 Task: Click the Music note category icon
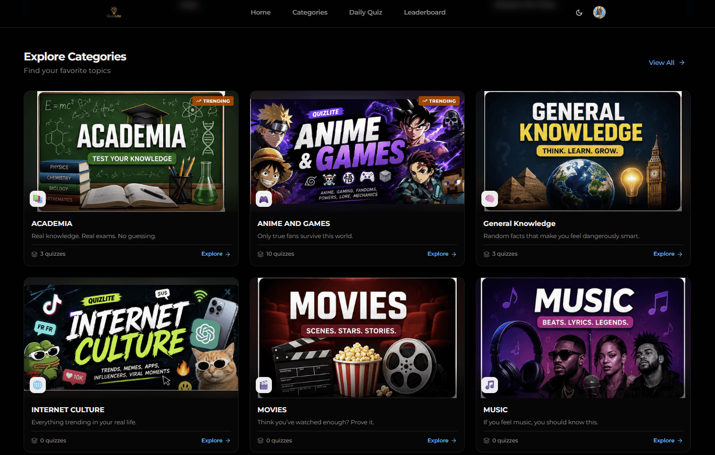click(490, 385)
